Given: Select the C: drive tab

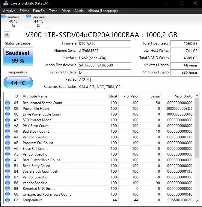Looking at the screenshot, I should [13, 21].
